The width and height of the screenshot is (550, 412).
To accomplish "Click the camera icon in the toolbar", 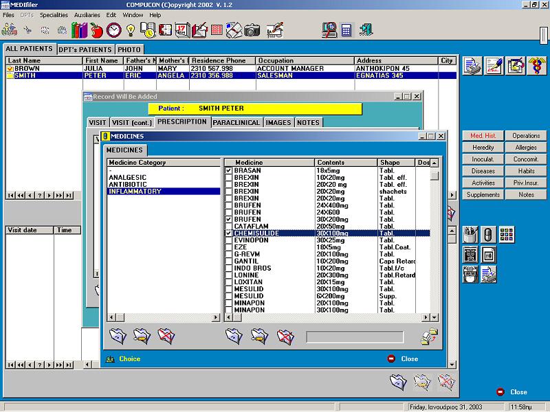I will tap(252, 30).
